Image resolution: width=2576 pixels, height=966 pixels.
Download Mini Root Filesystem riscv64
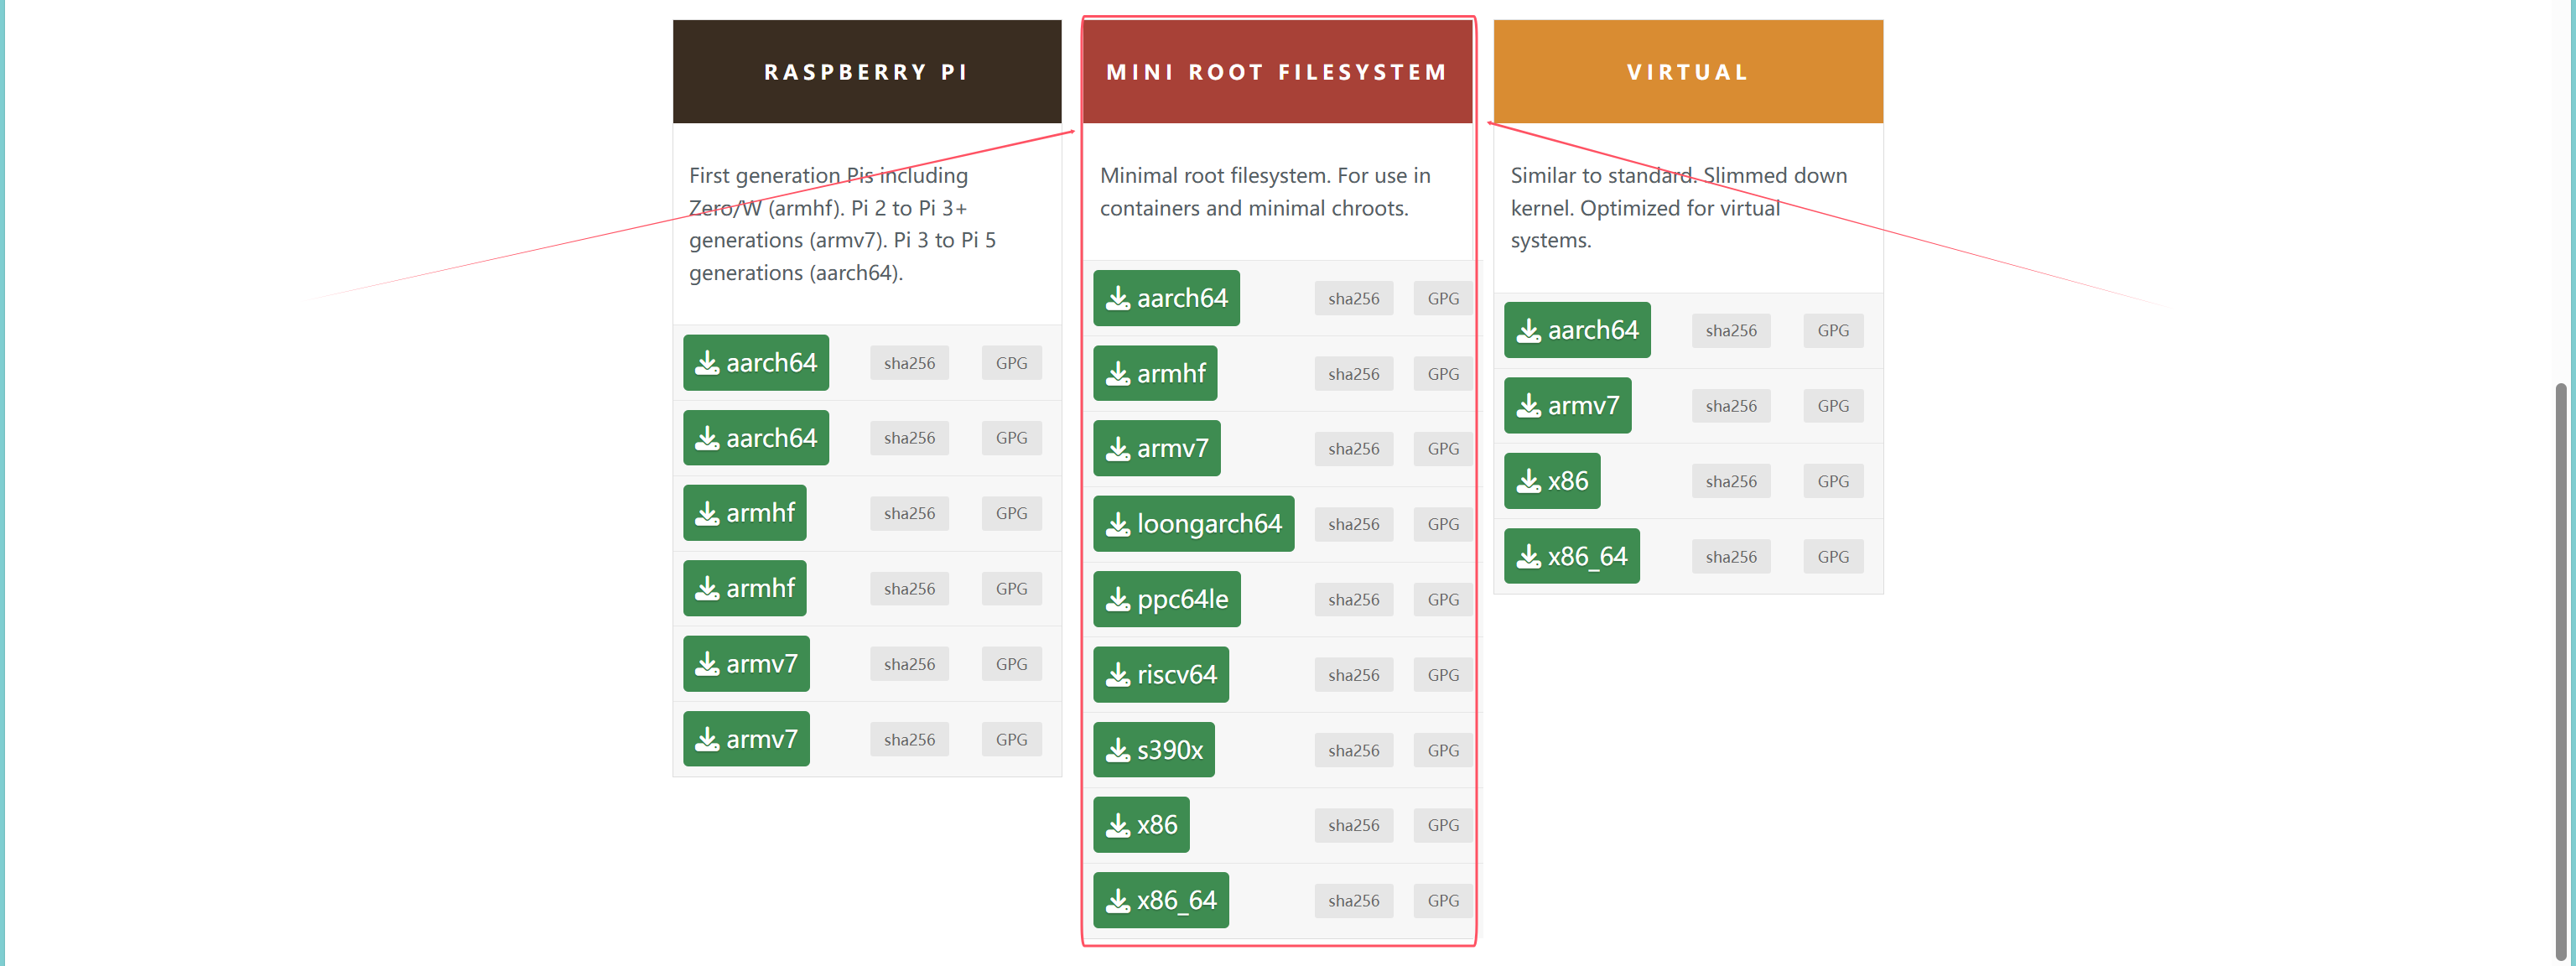1160,674
